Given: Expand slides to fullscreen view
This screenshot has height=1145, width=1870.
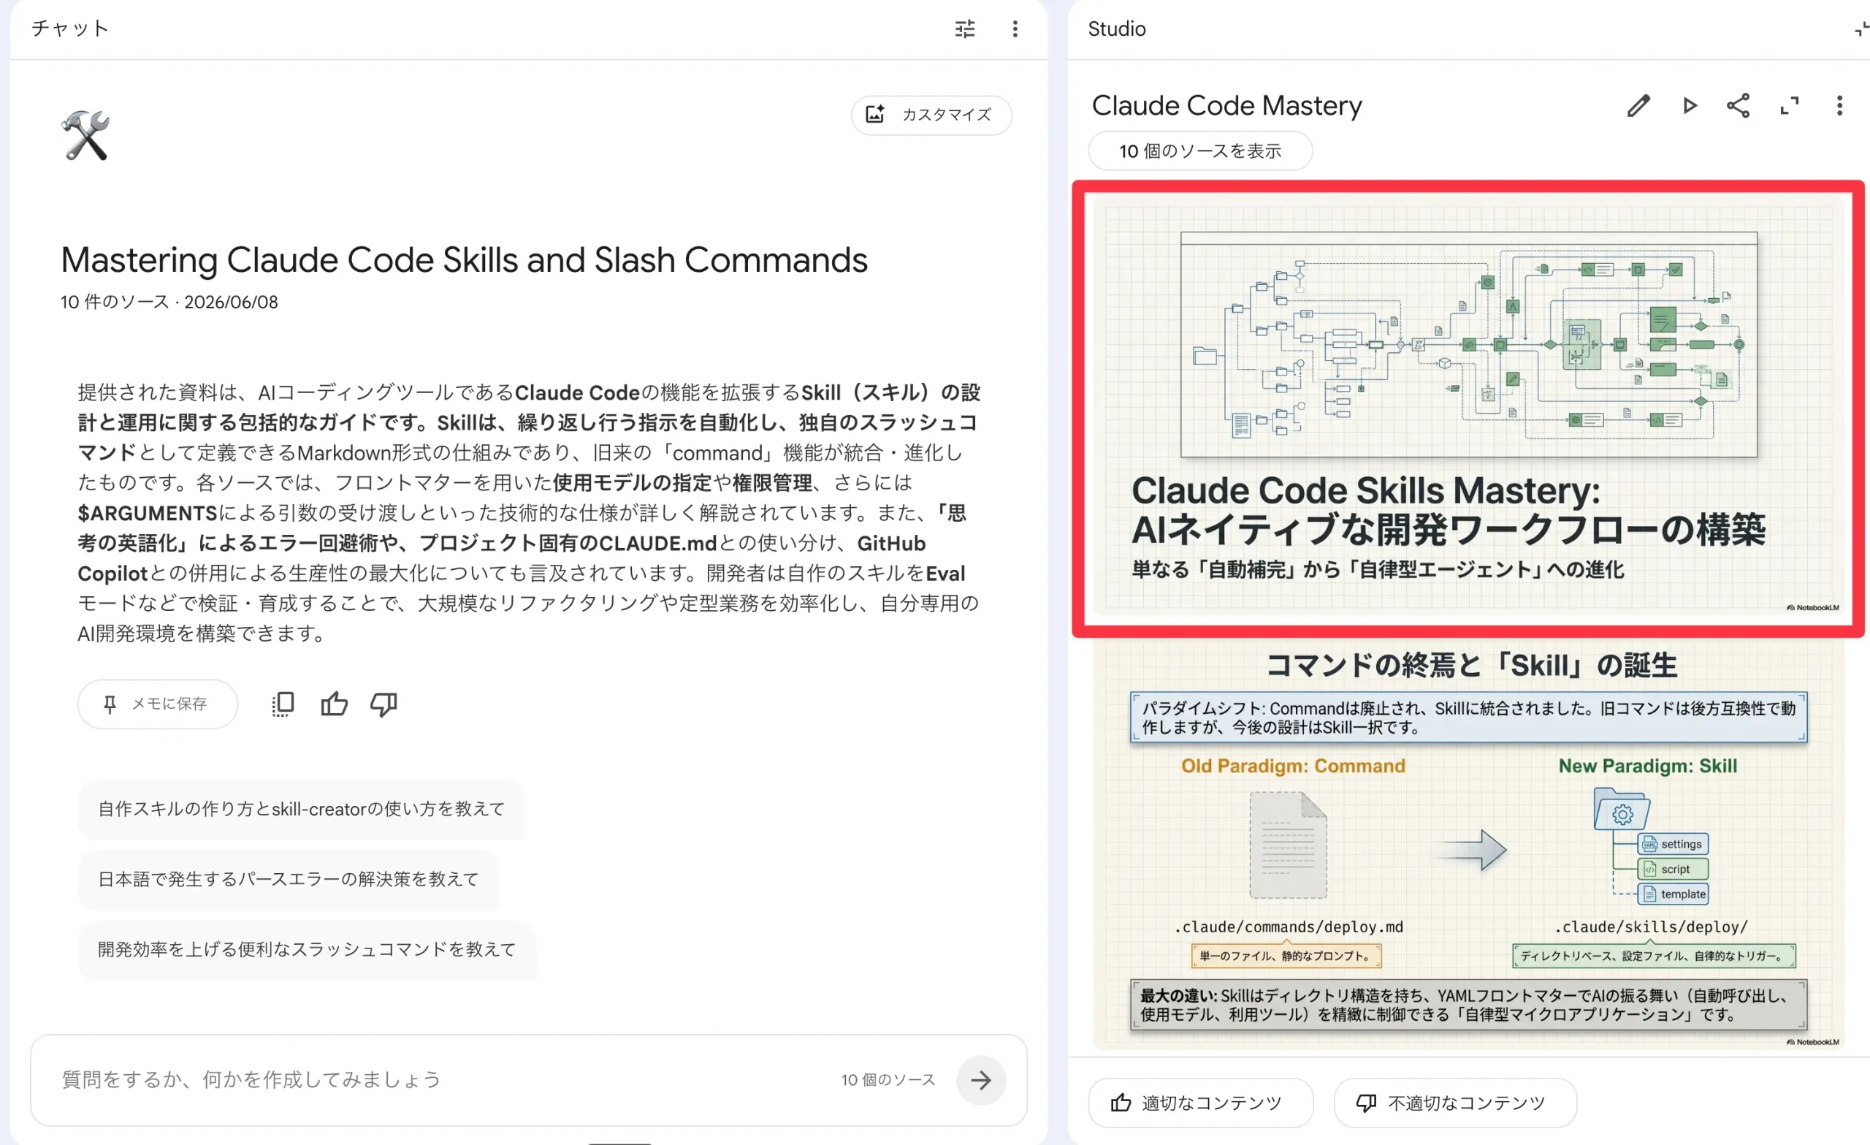Looking at the screenshot, I should [1790, 105].
